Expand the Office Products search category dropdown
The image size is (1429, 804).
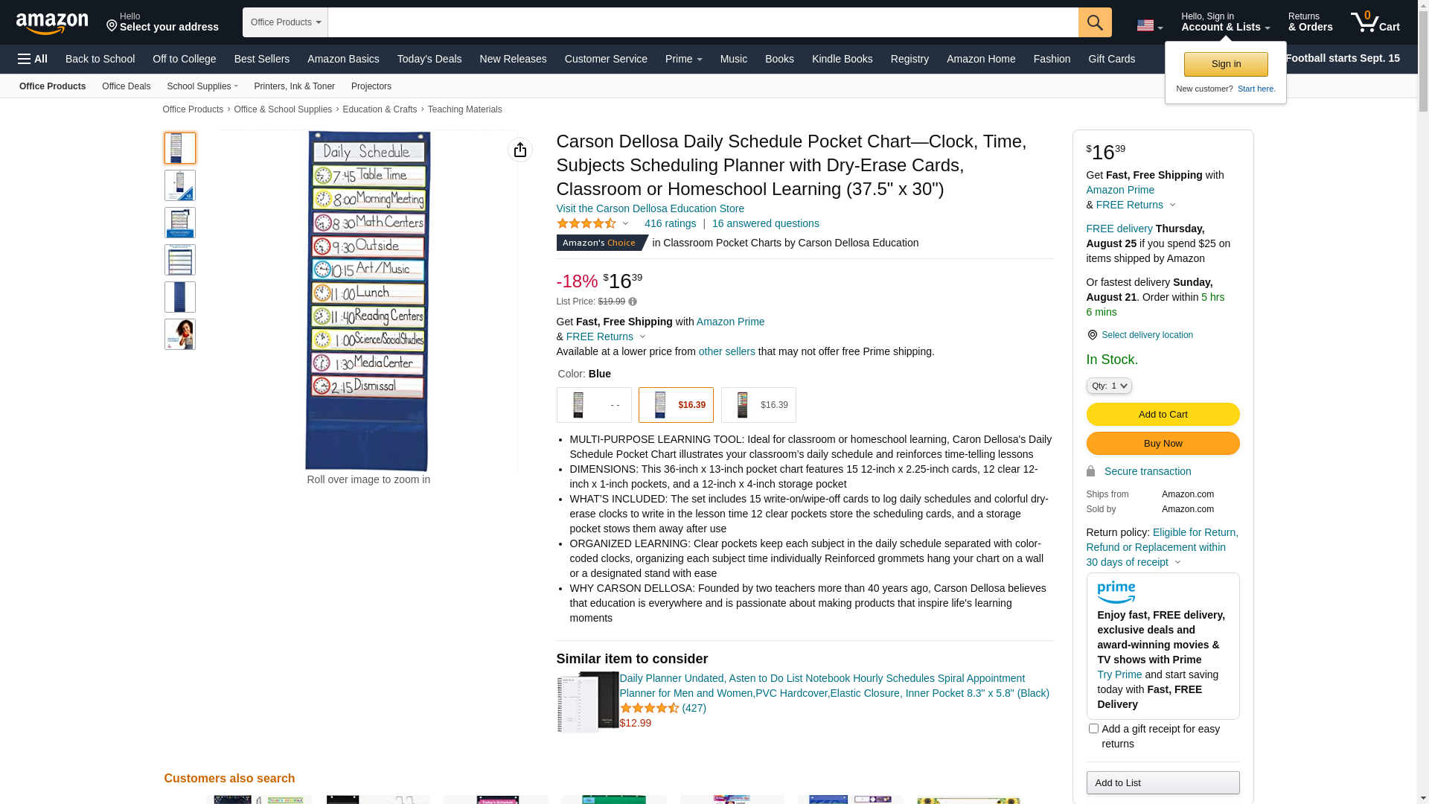coord(285,22)
